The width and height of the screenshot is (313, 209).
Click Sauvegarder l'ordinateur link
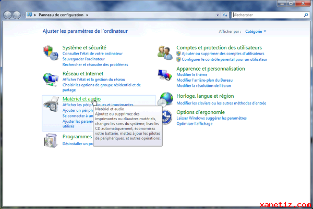pyautogui.click(x=83, y=59)
